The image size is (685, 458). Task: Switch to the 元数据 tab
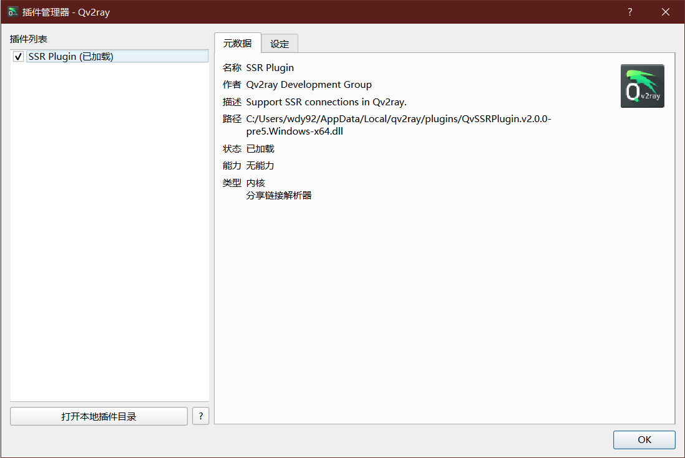(x=237, y=43)
